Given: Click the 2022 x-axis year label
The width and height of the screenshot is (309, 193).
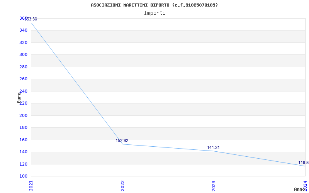Looking at the screenshot, I should click(x=122, y=185).
